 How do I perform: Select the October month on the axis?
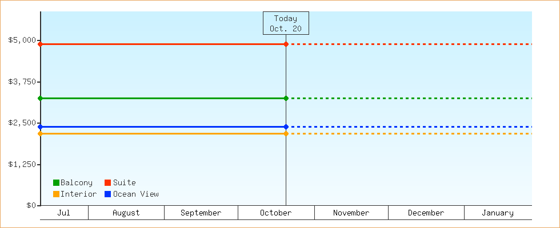pos(276,213)
